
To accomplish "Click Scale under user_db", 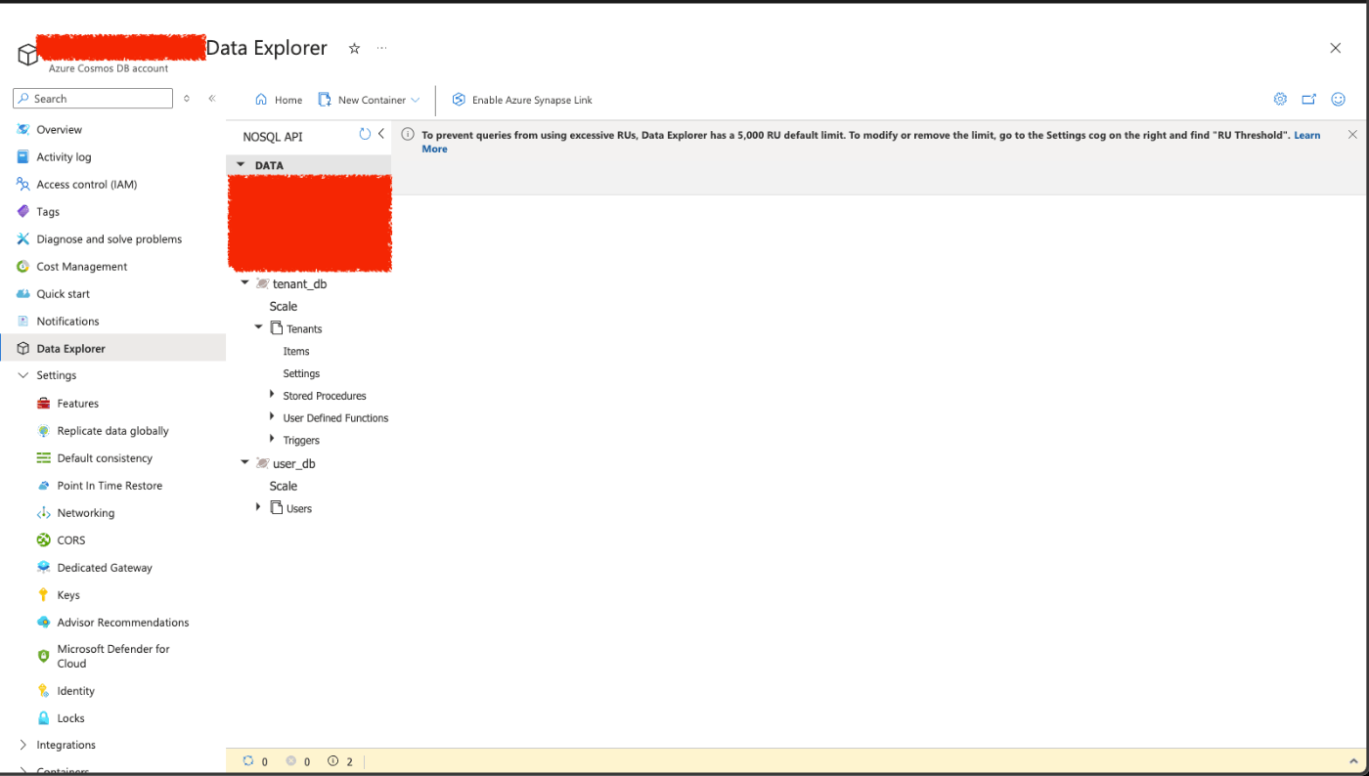I will pyautogui.click(x=284, y=486).
